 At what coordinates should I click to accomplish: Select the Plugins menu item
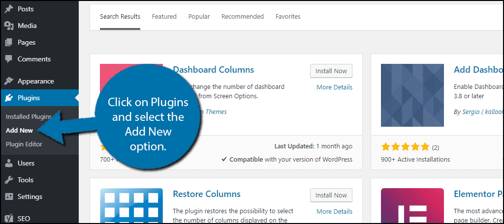[x=39, y=98]
